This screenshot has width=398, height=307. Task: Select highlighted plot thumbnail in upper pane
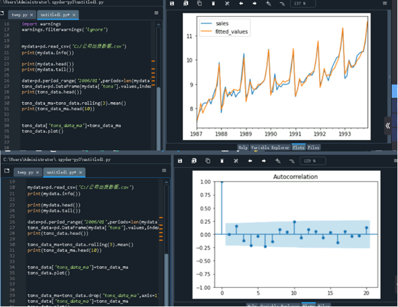click(395, 91)
